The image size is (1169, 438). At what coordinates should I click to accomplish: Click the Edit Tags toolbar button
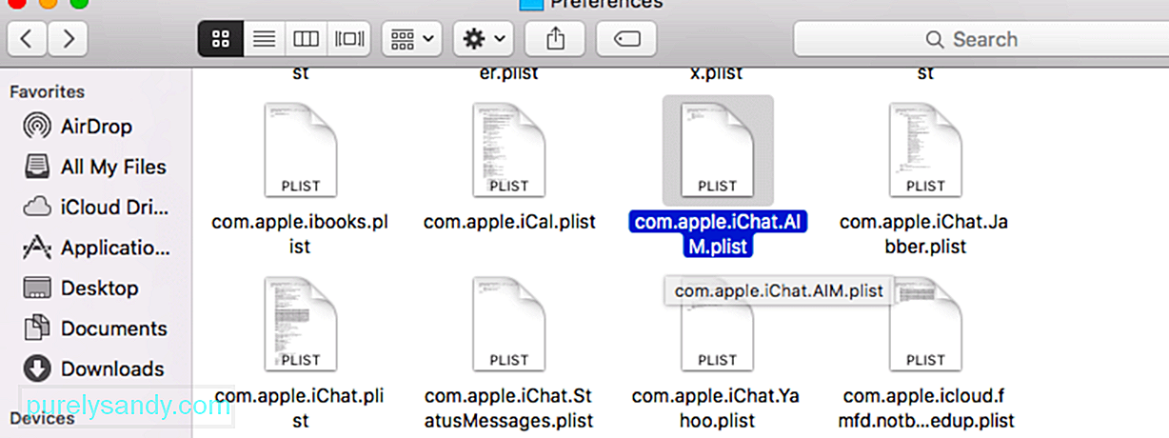pyautogui.click(x=626, y=39)
